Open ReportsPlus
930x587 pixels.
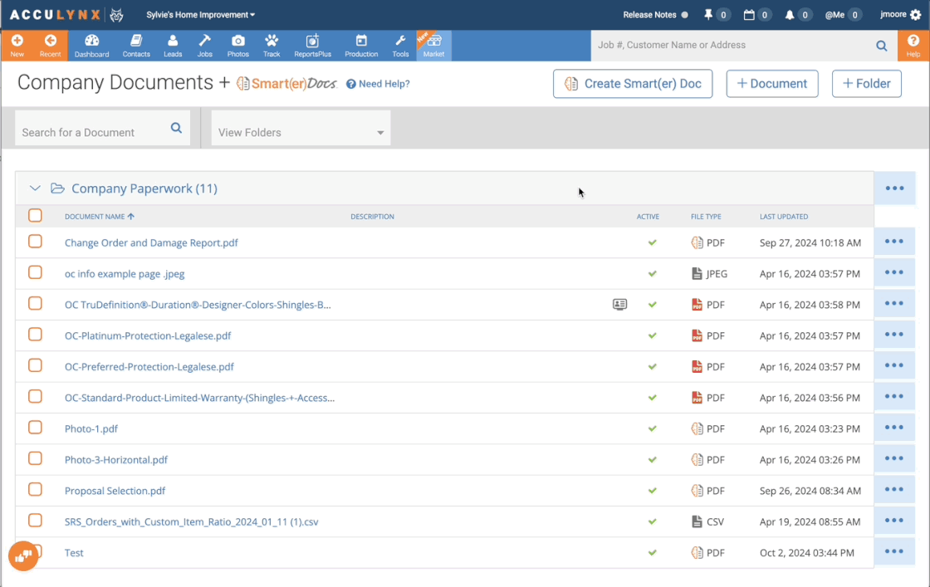point(312,46)
